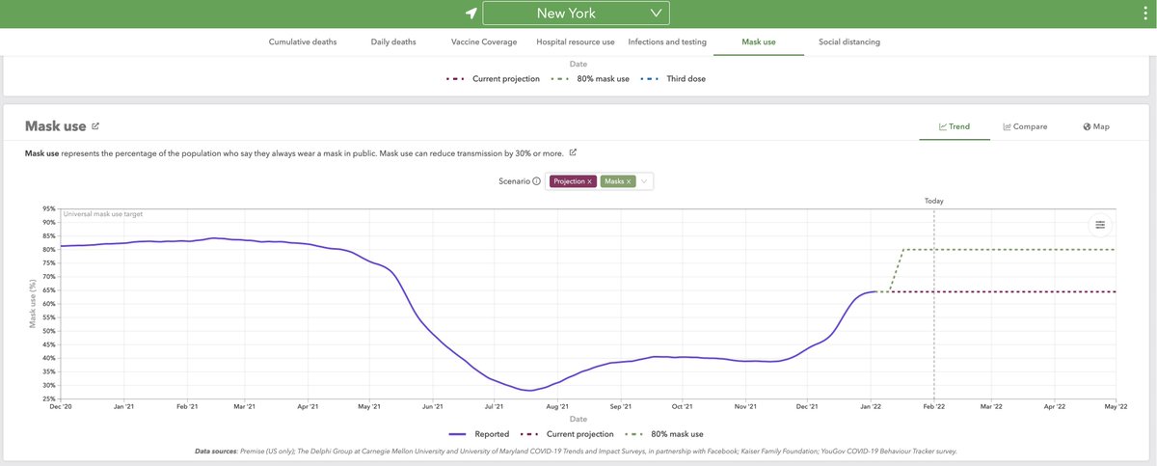
Task: Toggle 80% mask use in the upper legend
Action: 590,78
